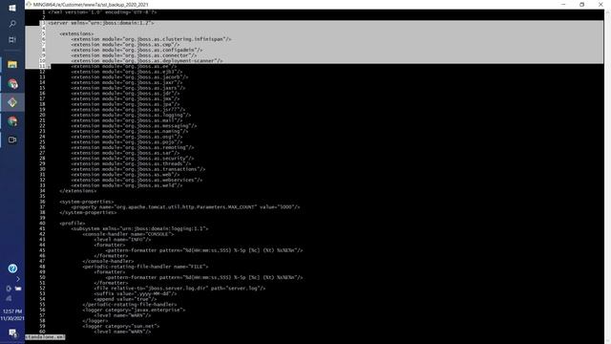The height and width of the screenshot is (344, 611).
Task: Click the opening <extensions> tag line
Action: click(76, 34)
